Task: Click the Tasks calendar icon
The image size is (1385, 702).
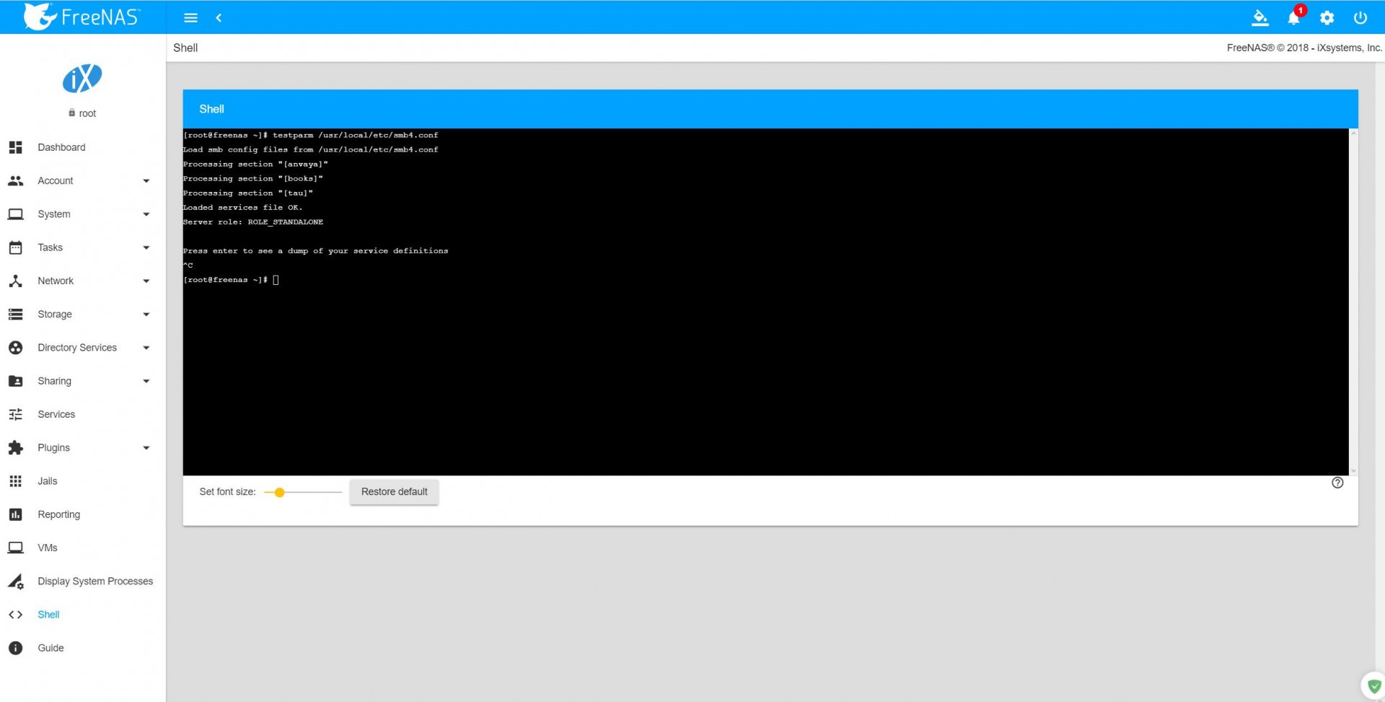Action: [15, 247]
